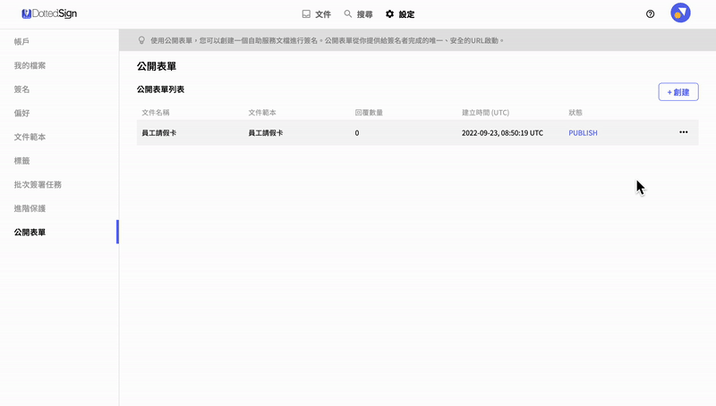Image resolution: width=716 pixels, height=406 pixels.
Task: Click the DottedSign logo
Action: pos(49,13)
